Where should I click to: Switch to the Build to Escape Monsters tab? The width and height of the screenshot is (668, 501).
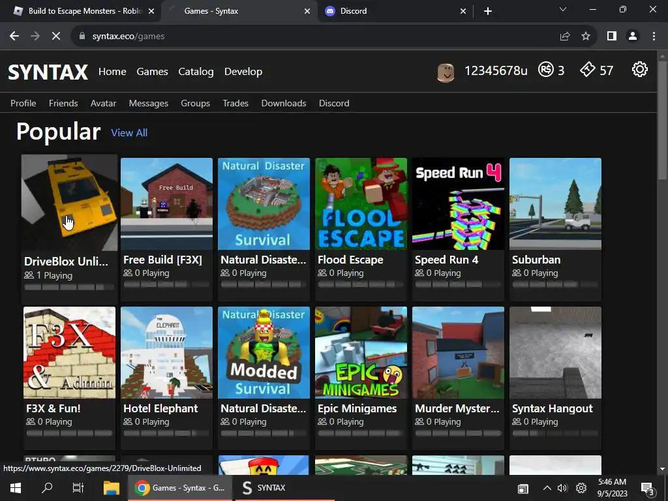click(81, 11)
